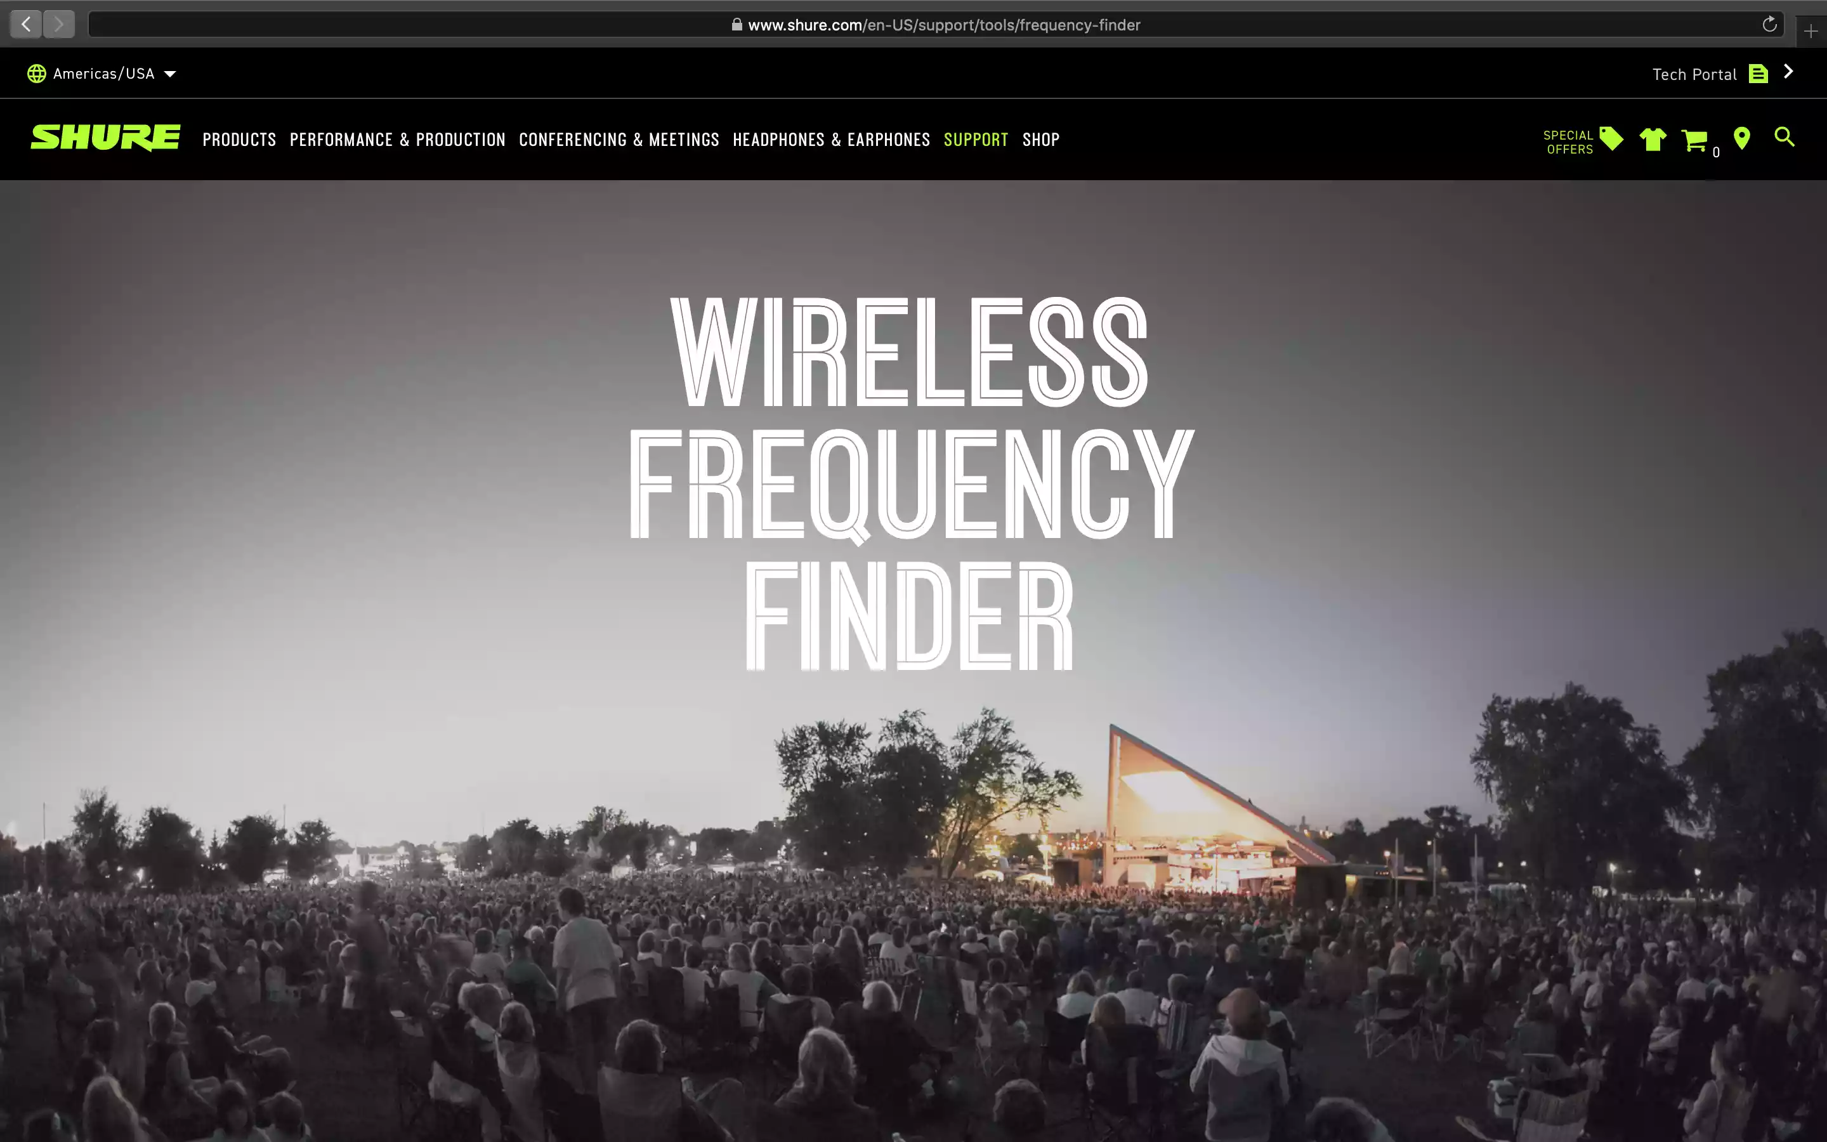Viewport: 1827px width, 1142px height.
Task: Click the t-shirt merchandise icon
Action: (1653, 140)
